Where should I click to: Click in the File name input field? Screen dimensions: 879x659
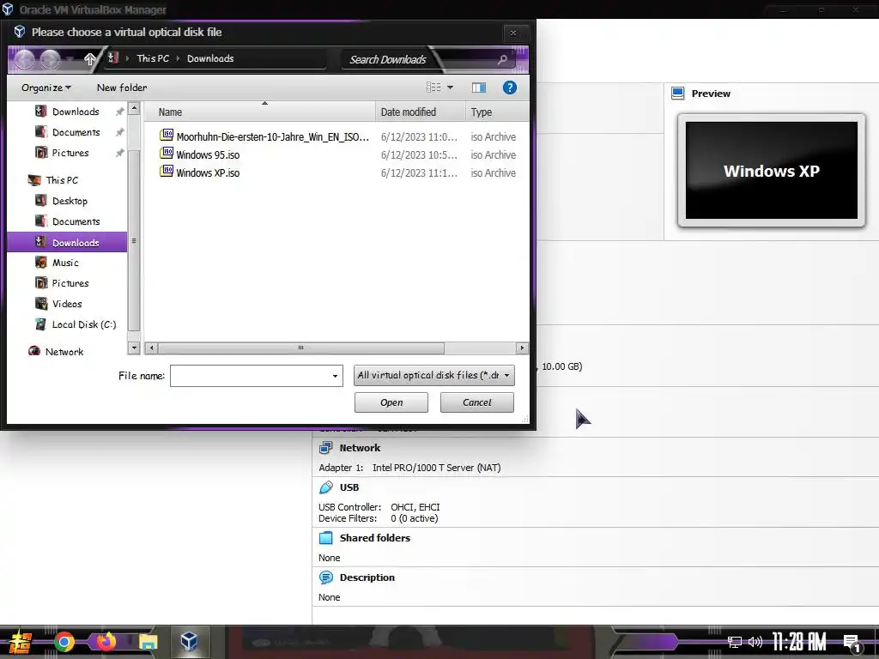251,376
